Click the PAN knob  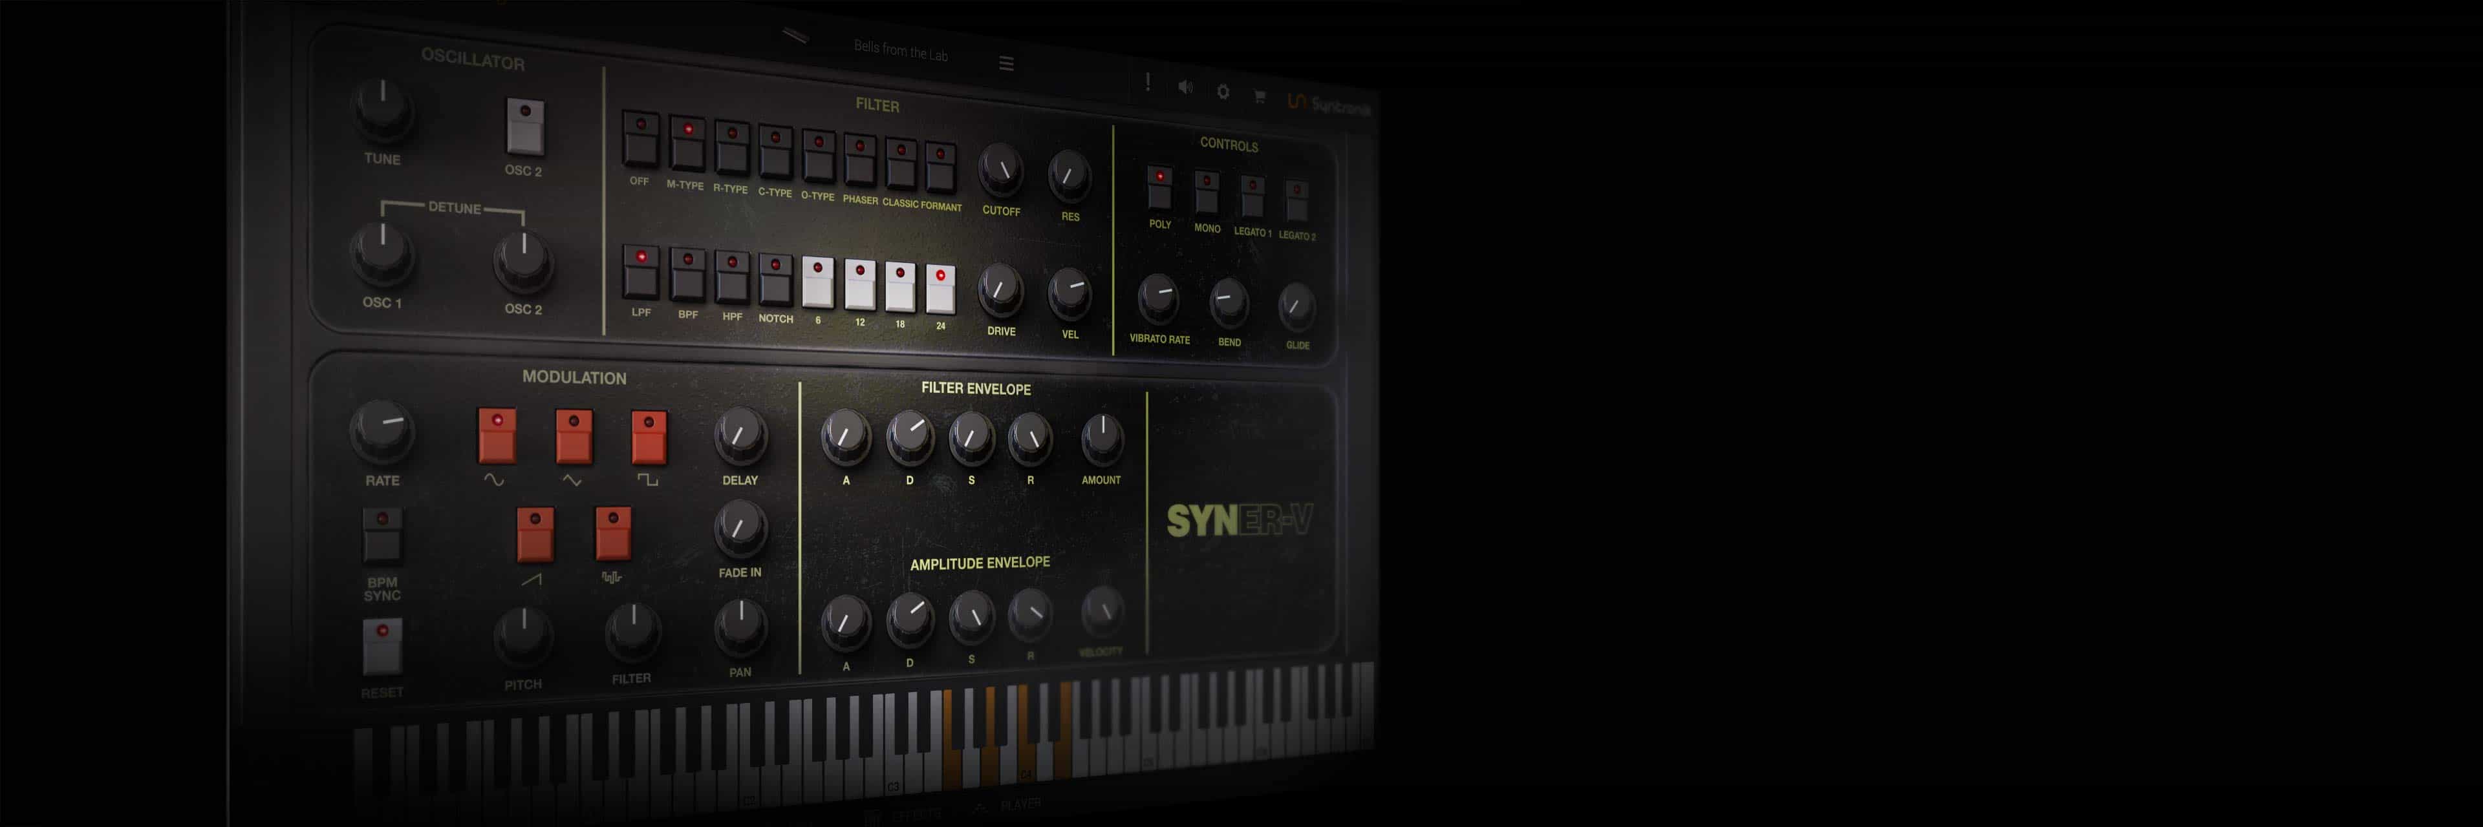coord(740,627)
